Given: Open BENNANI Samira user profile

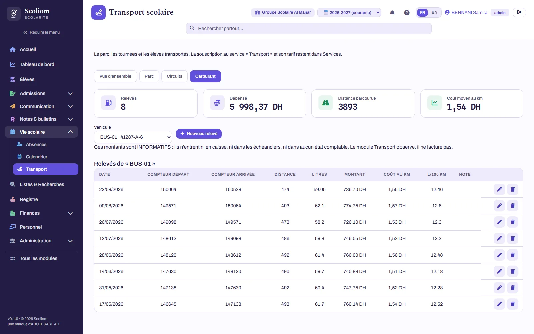Looking at the screenshot, I should click(466, 12).
